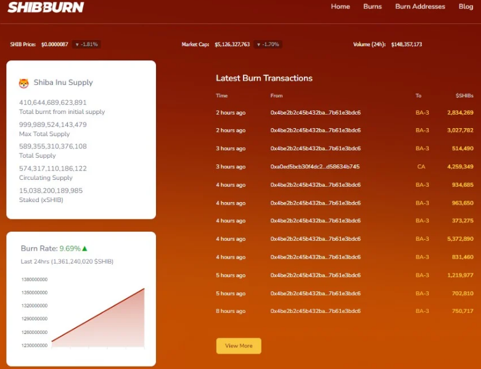Open the Blog nav item
This screenshot has width=481, height=369.
coord(466,6)
